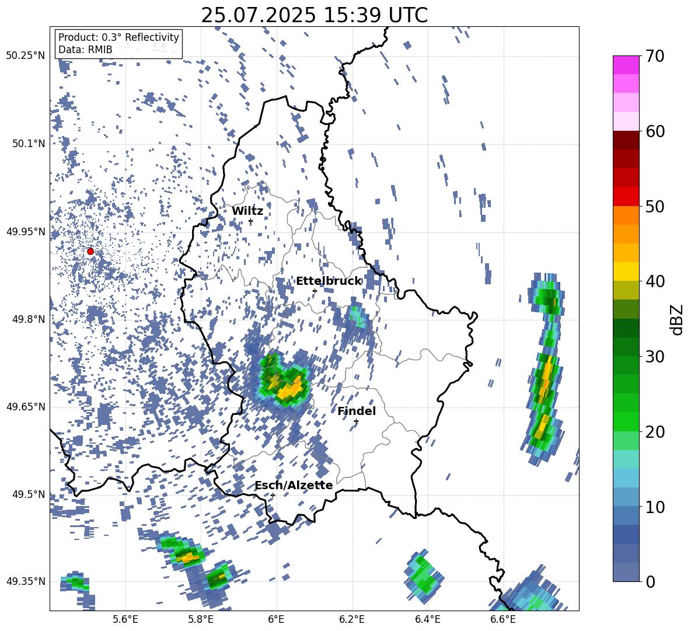This screenshot has width=691, height=631.
Task: Click the yellow colorbar segment above 40
Action: tap(626, 271)
